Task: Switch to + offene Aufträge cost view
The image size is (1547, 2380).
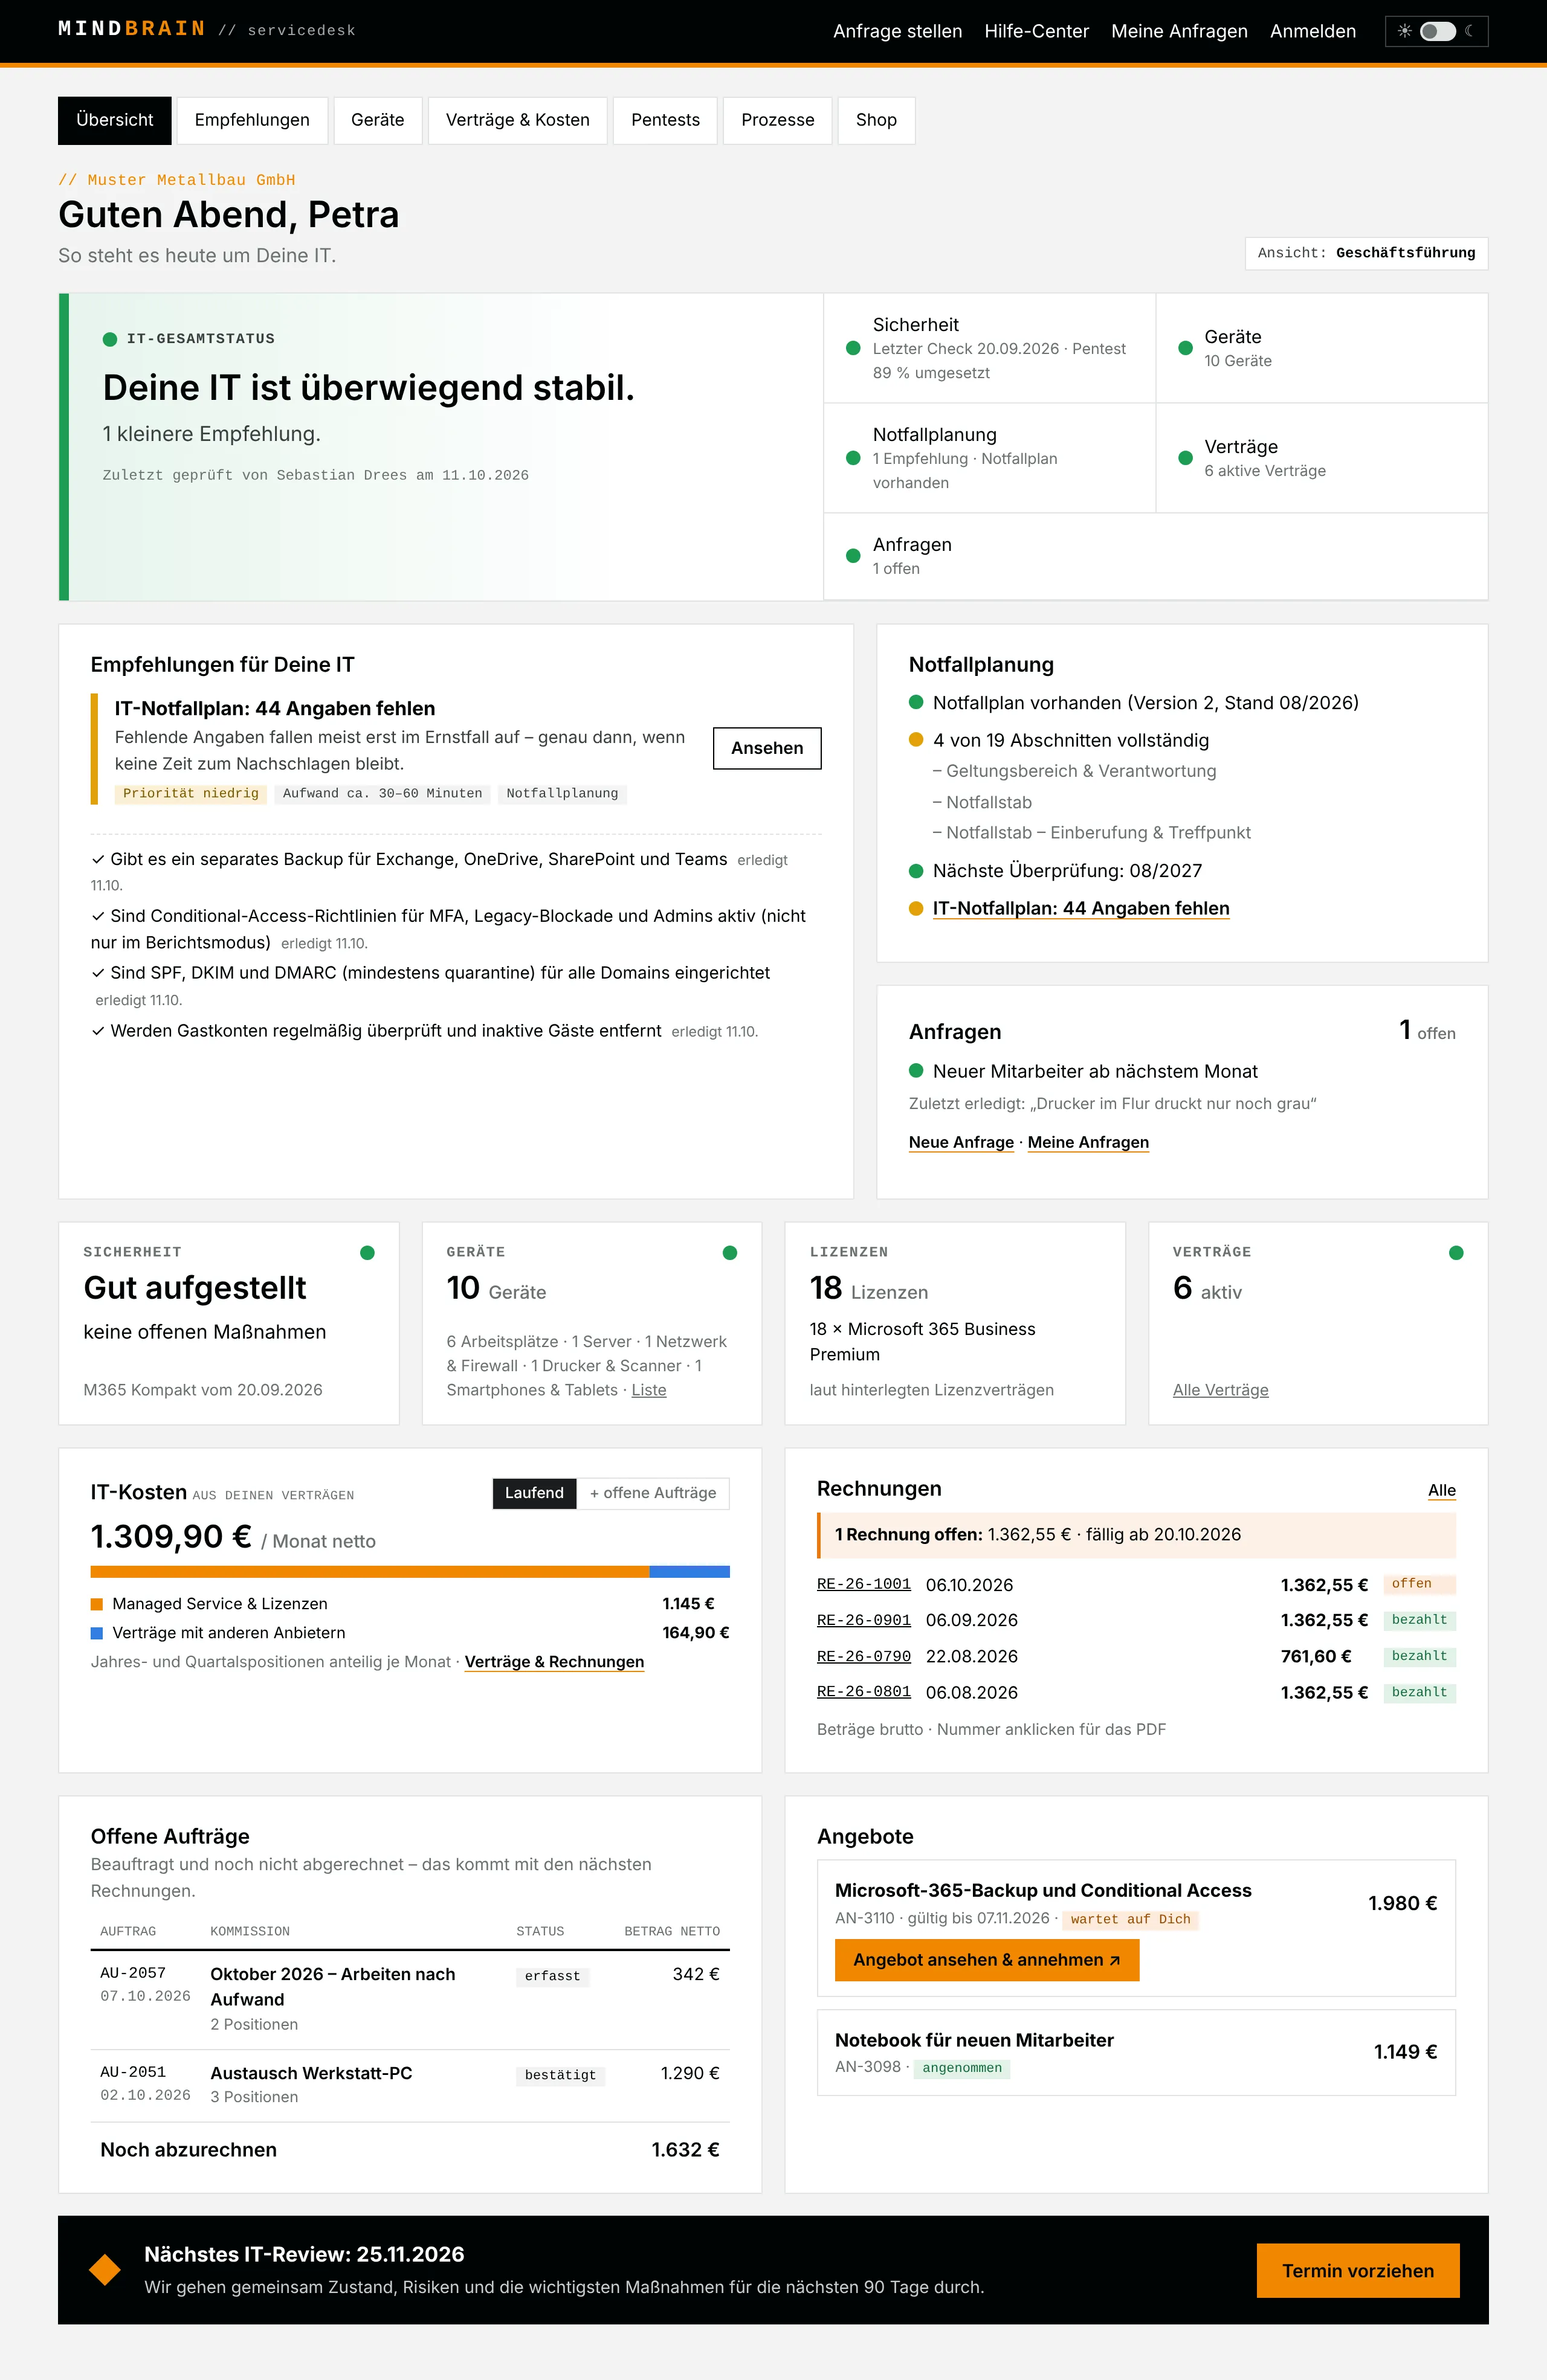Action: coord(653,1493)
